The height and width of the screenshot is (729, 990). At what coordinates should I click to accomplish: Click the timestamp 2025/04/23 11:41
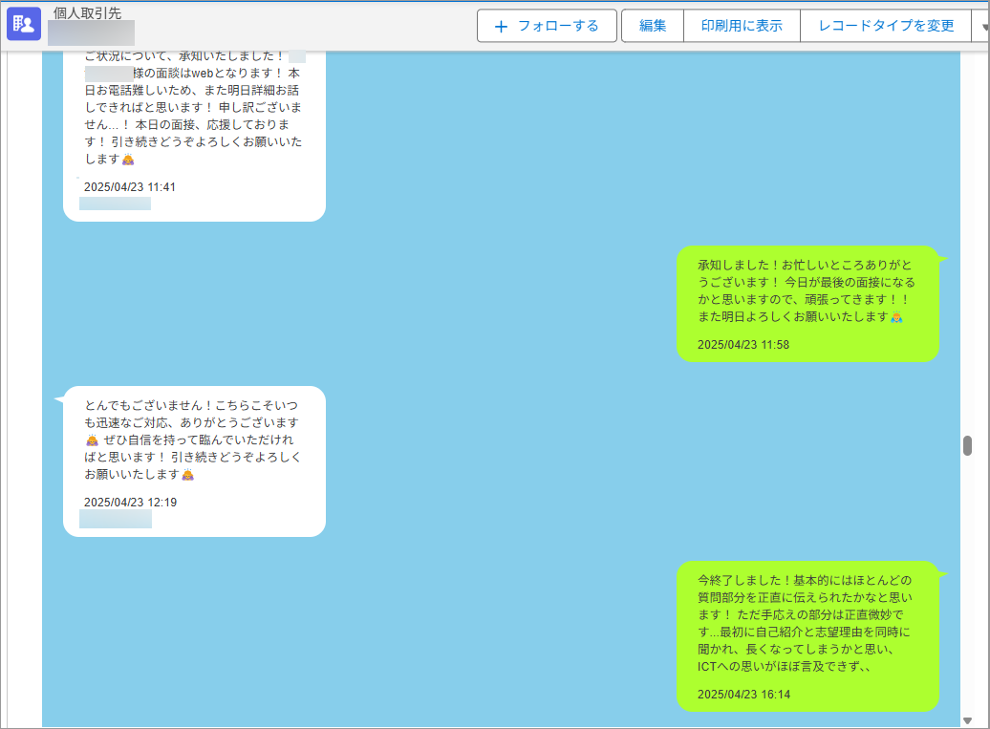coord(130,187)
